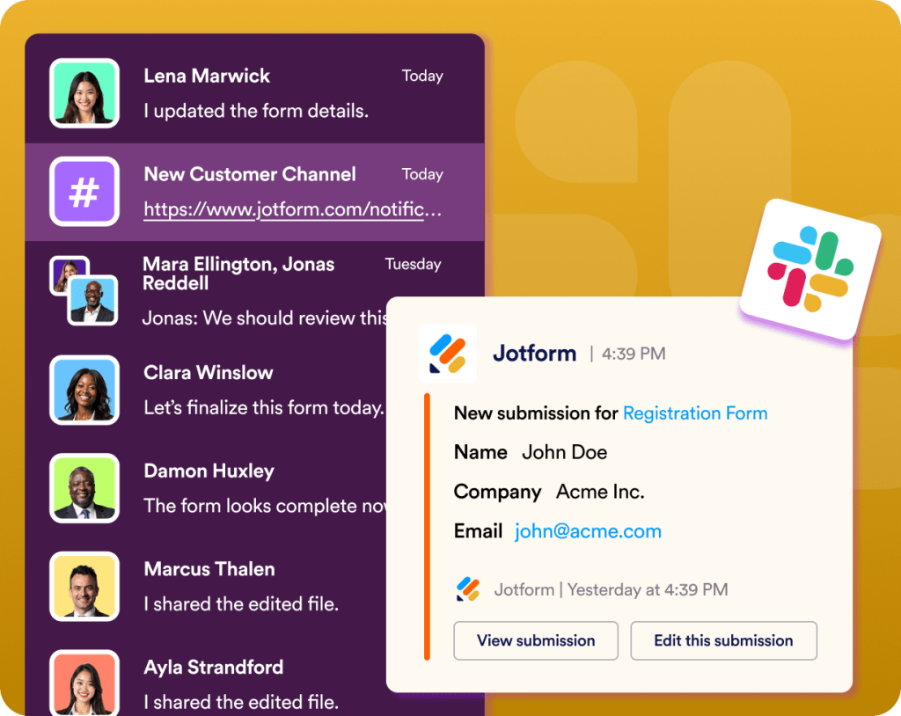Click the group avatar pair beside Mara Ellington

tap(84, 290)
